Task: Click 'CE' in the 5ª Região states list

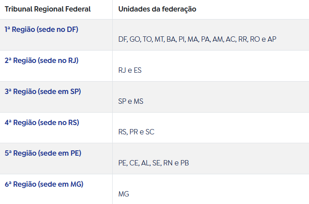Action: (134, 163)
